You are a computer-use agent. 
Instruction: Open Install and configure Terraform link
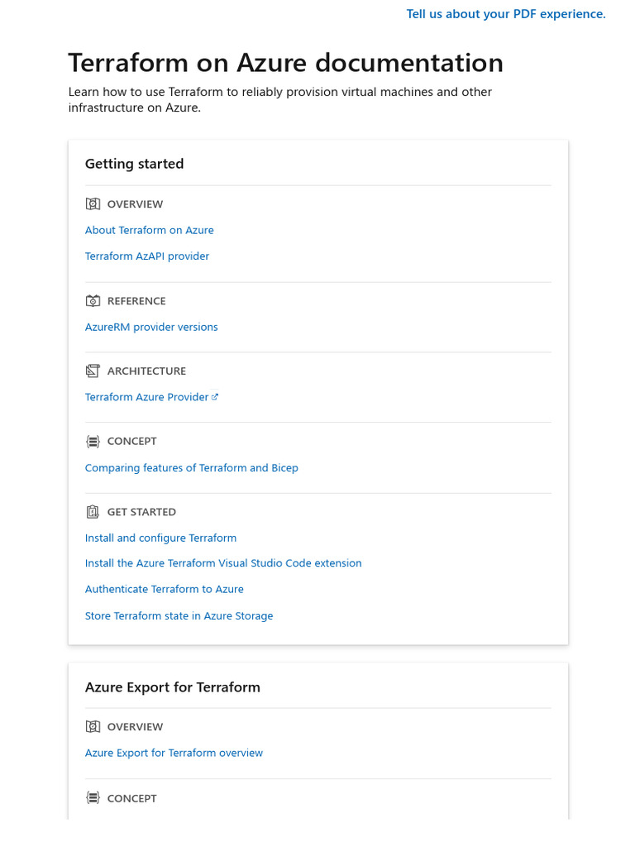click(x=160, y=538)
